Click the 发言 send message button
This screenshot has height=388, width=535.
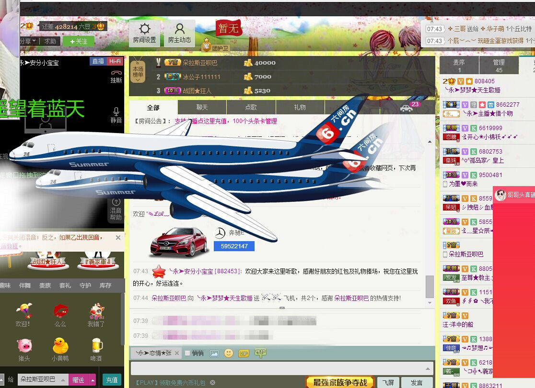click(417, 383)
